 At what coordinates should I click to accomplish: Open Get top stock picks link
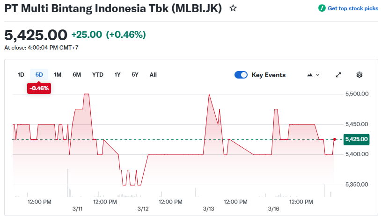pos(352,8)
